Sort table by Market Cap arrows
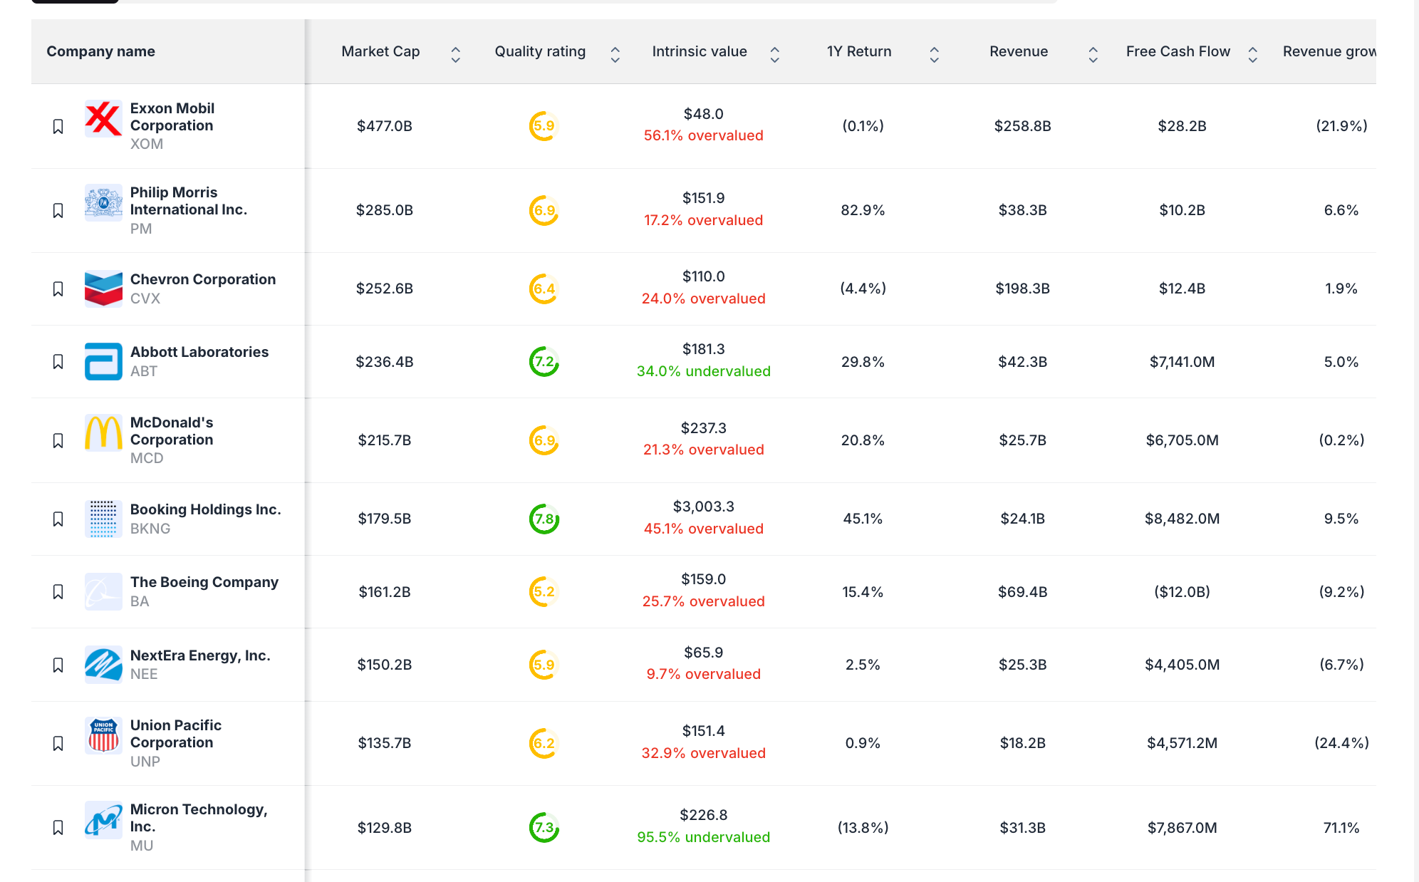Viewport: 1419px width, 882px height. tap(456, 55)
